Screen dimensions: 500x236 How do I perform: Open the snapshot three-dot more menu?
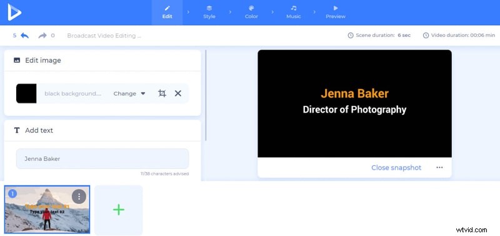(439, 167)
